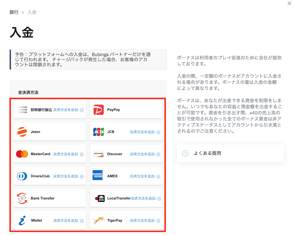
Task: Click the 入金 page heading
Action: 21,32
